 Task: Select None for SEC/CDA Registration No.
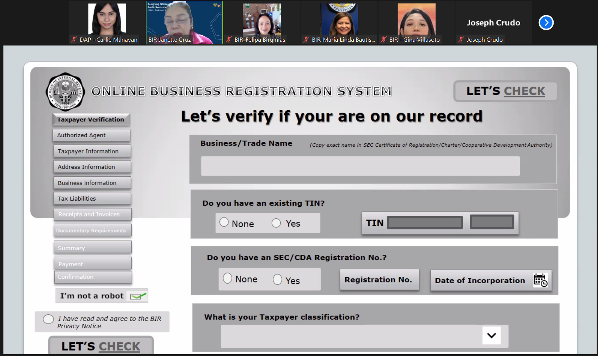pyautogui.click(x=228, y=278)
